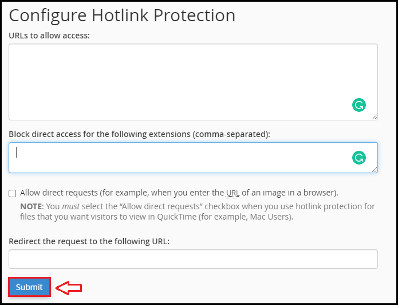Click the "URLs to allow access:" label
Image resolution: width=398 pixels, height=305 pixels.
pyautogui.click(x=49, y=36)
